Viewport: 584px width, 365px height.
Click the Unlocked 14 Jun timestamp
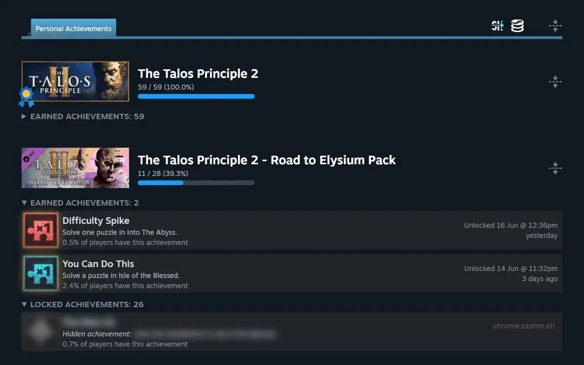coord(511,268)
